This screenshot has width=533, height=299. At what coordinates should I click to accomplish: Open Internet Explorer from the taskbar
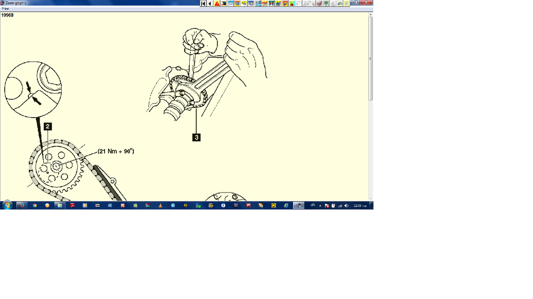click(286, 205)
